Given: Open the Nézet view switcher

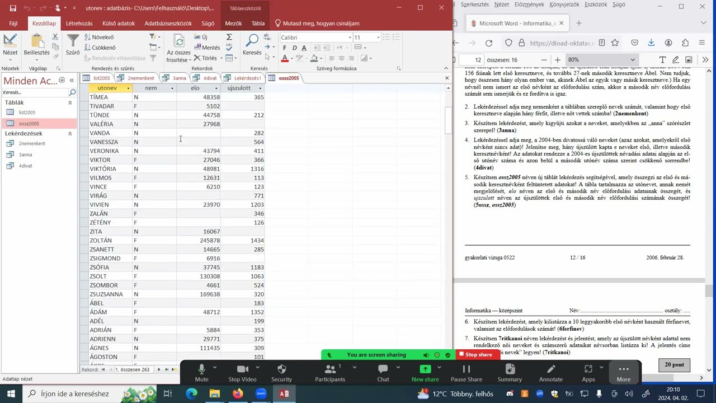Looking at the screenshot, I should [x=10, y=47].
